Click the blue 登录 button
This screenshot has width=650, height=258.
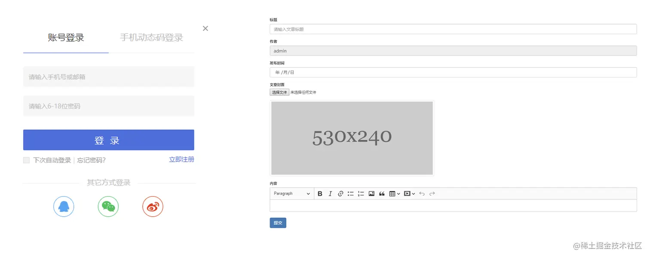coord(109,140)
